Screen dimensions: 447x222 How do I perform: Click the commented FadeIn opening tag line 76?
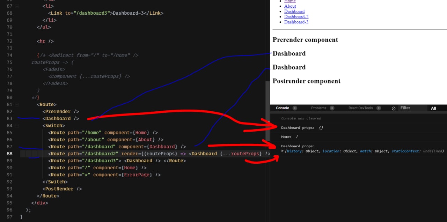[x=54, y=69]
